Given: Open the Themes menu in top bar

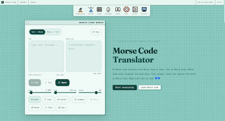Looking at the screenshot, I should click(23, 2).
